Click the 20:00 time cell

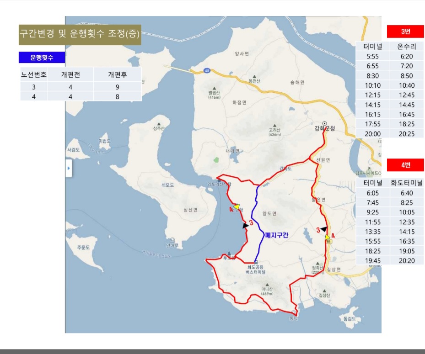pyautogui.click(x=373, y=134)
